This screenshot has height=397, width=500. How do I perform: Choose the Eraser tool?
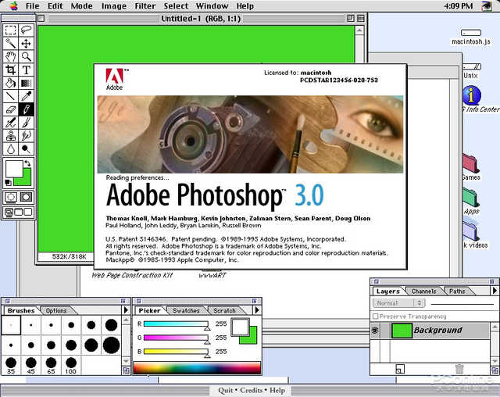click(10, 109)
